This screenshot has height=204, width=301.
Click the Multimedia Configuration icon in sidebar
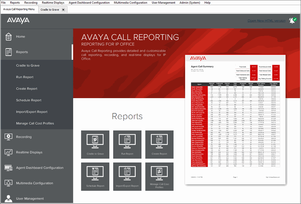click(x=9, y=183)
